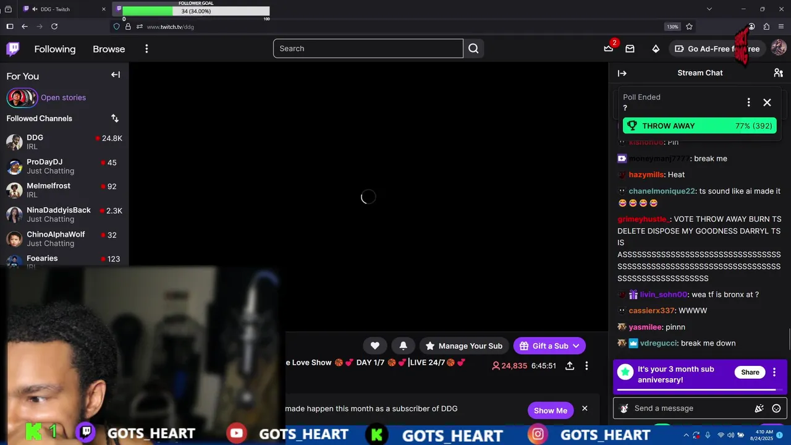The width and height of the screenshot is (791, 445).
Task: Open the top-nav three-dot more menu
Action: (x=146, y=49)
